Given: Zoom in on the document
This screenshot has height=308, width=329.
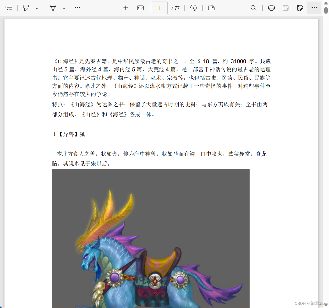Looking at the screenshot, I should [126, 8].
